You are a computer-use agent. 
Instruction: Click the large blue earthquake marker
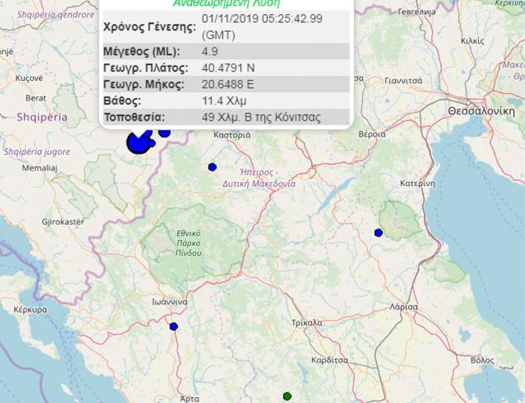(x=137, y=141)
